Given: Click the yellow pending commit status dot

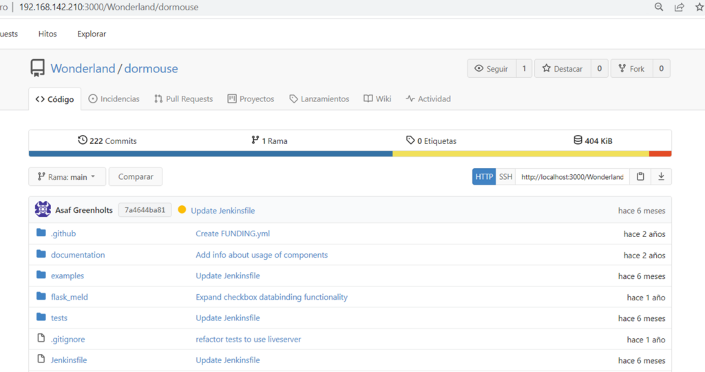Looking at the screenshot, I should [182, 209].
